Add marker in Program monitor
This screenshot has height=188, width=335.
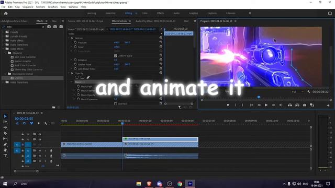(x=228, y=105)
